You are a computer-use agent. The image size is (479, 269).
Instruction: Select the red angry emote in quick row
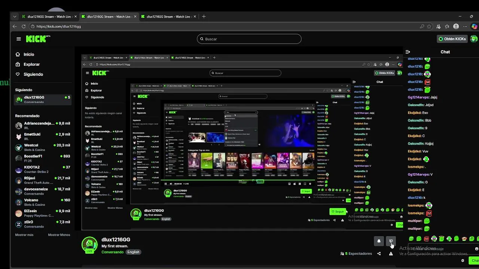click(x=426, y=239)
